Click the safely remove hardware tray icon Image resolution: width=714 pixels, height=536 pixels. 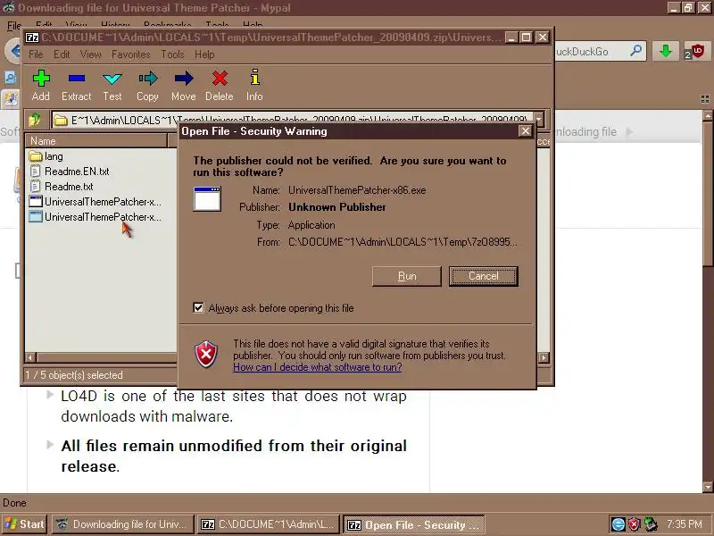651,524
